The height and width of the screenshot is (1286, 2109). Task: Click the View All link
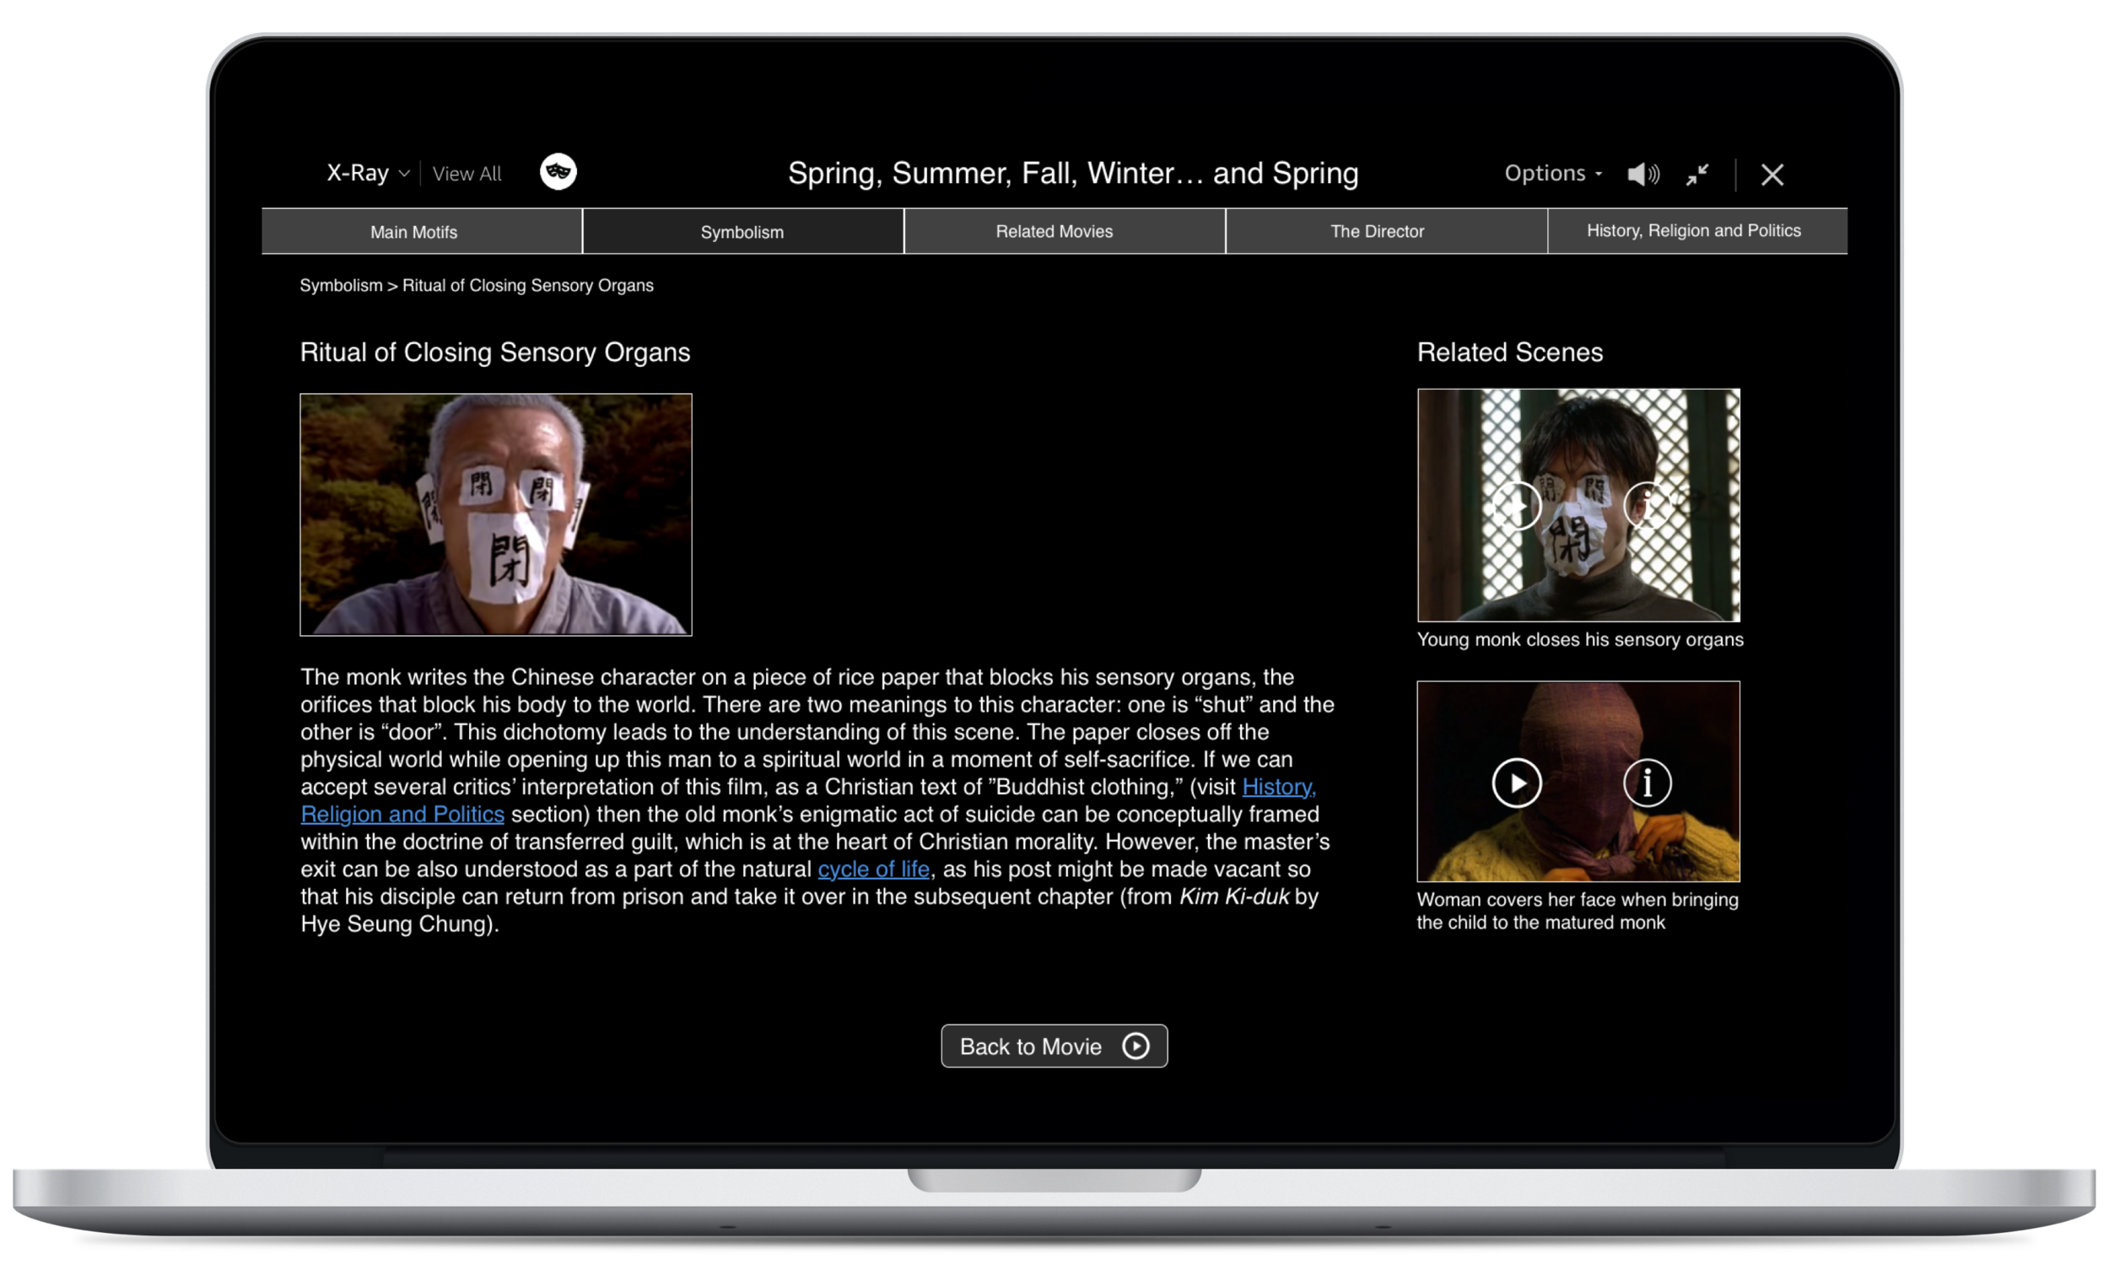tap(467, 174)
